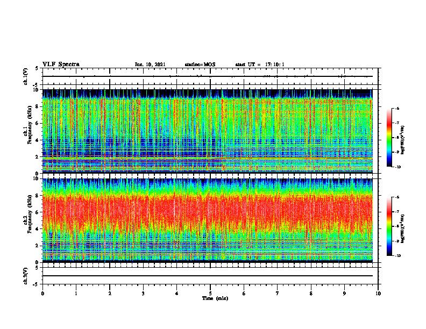The image size is (426, 329).
Task: Click the "VLF Spectra" title text
Action: tap(61, 65)
